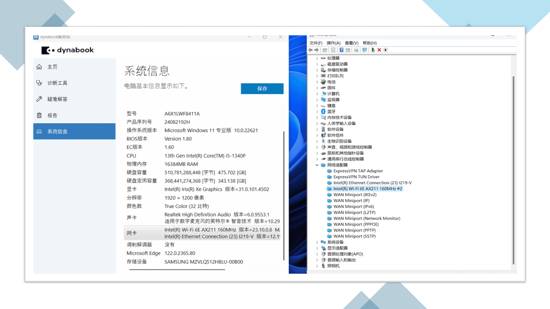Viewport: 550px width, 309px height.
Task: Click the properties sheet toolbar icon
Action: click(333, 50)
